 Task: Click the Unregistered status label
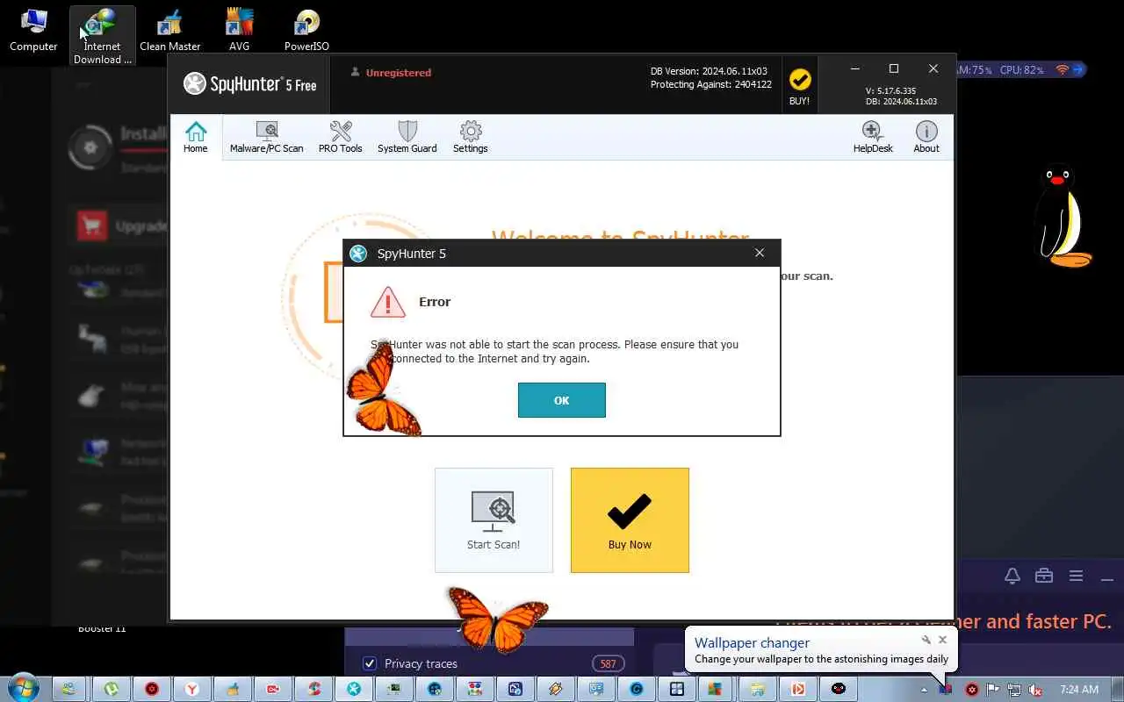pyautogui.click(x=399, y=73)
